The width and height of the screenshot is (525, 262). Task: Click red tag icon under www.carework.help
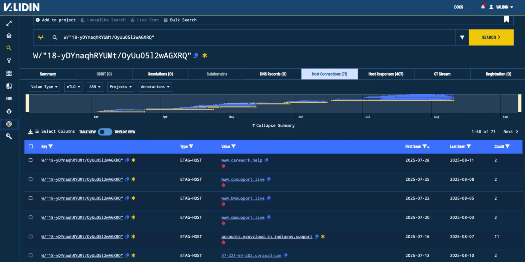223,166
